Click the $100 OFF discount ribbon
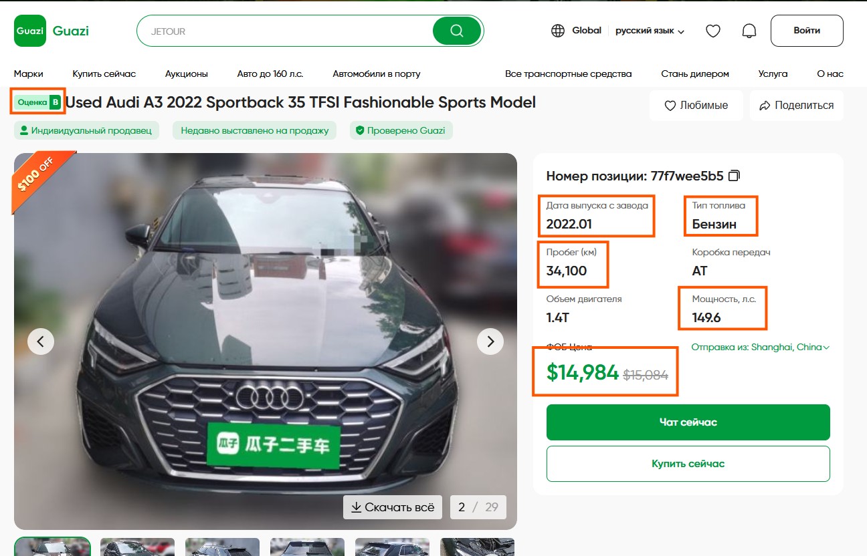Screen dimensions: 867x556 pyautogui.click(x=41, y=179)
